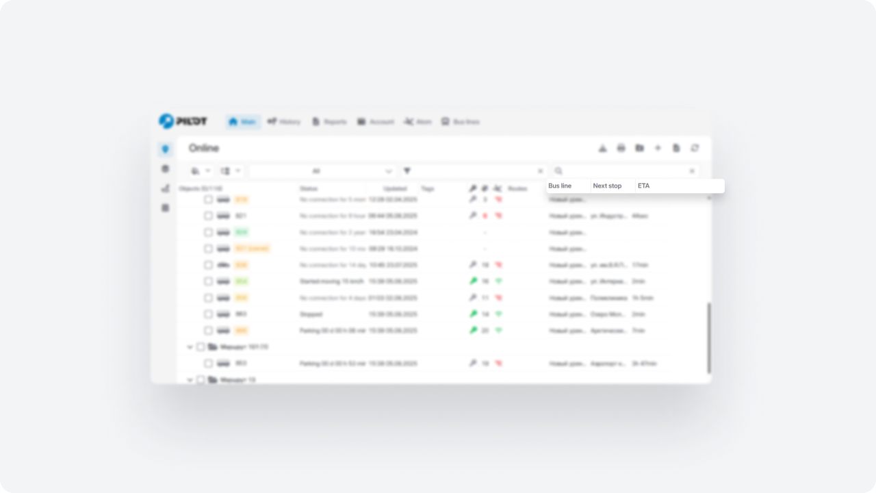Select checkbox of the Started moving row
This screenshot has height=493, width=876.
(209, 281)
